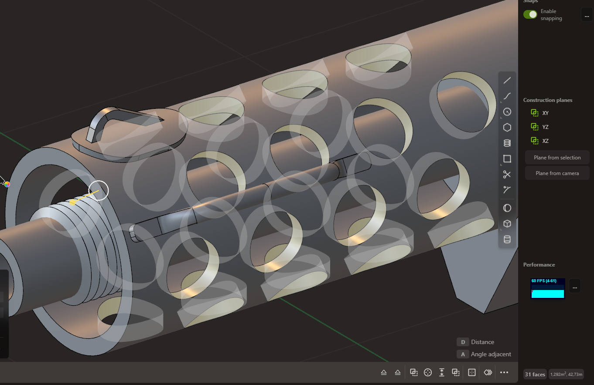This screenshot has width=594, height=385.
Task: Select the Line tool in the toolbar
Action: (507, 81)
